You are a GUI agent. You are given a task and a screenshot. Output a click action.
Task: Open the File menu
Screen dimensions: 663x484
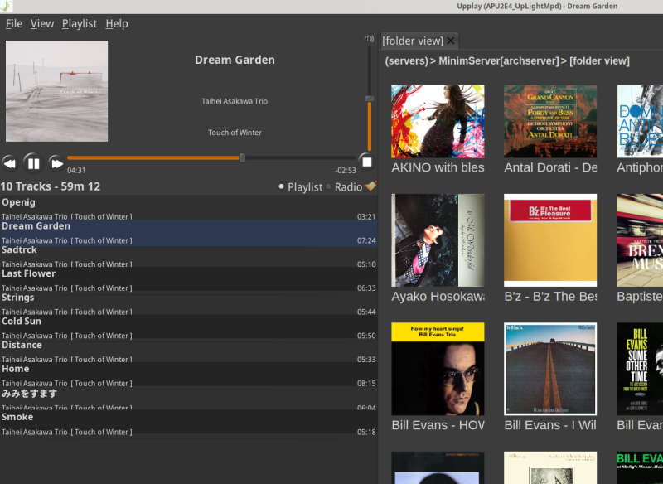click(14, 23)
